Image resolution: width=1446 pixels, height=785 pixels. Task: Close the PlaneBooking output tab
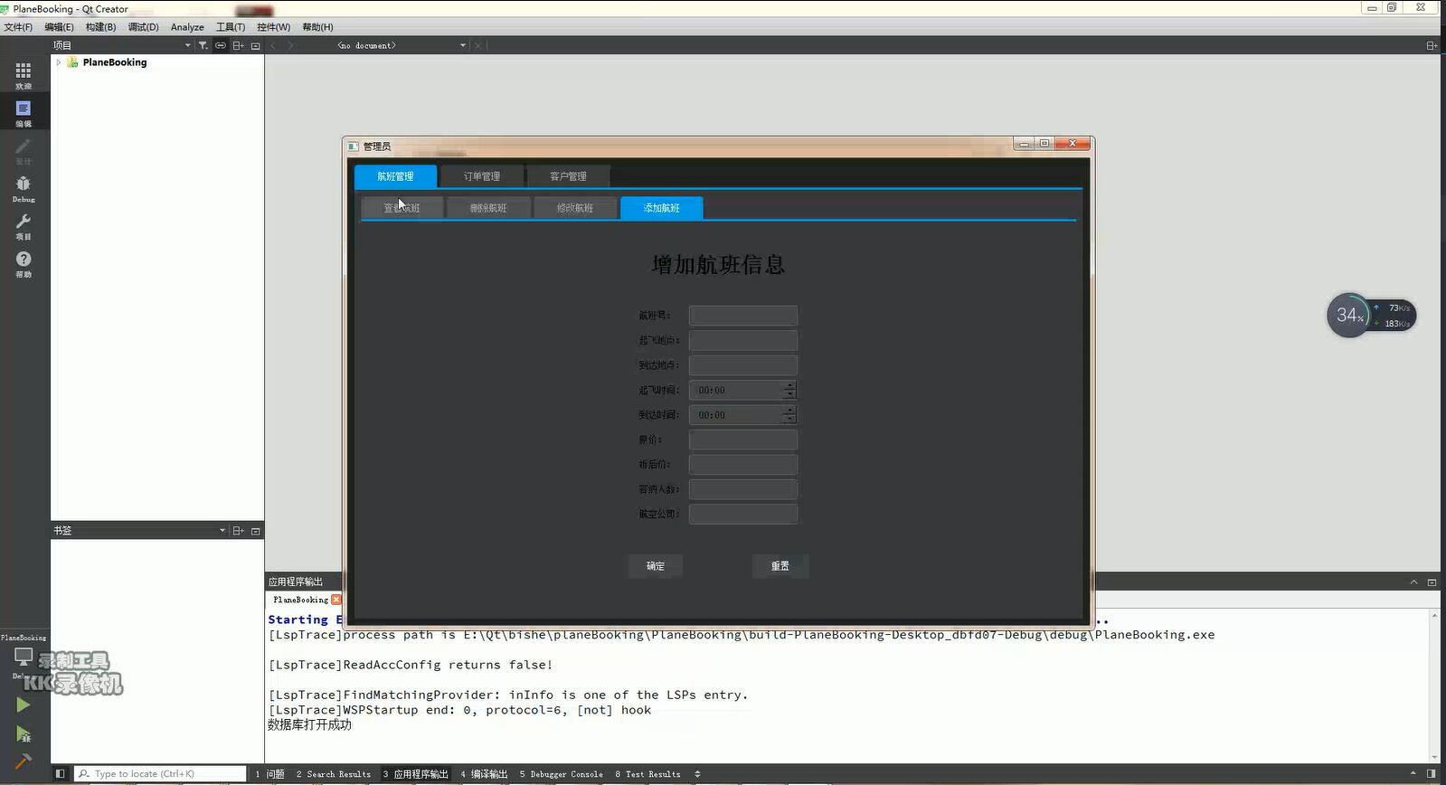(x=336, y=600)
